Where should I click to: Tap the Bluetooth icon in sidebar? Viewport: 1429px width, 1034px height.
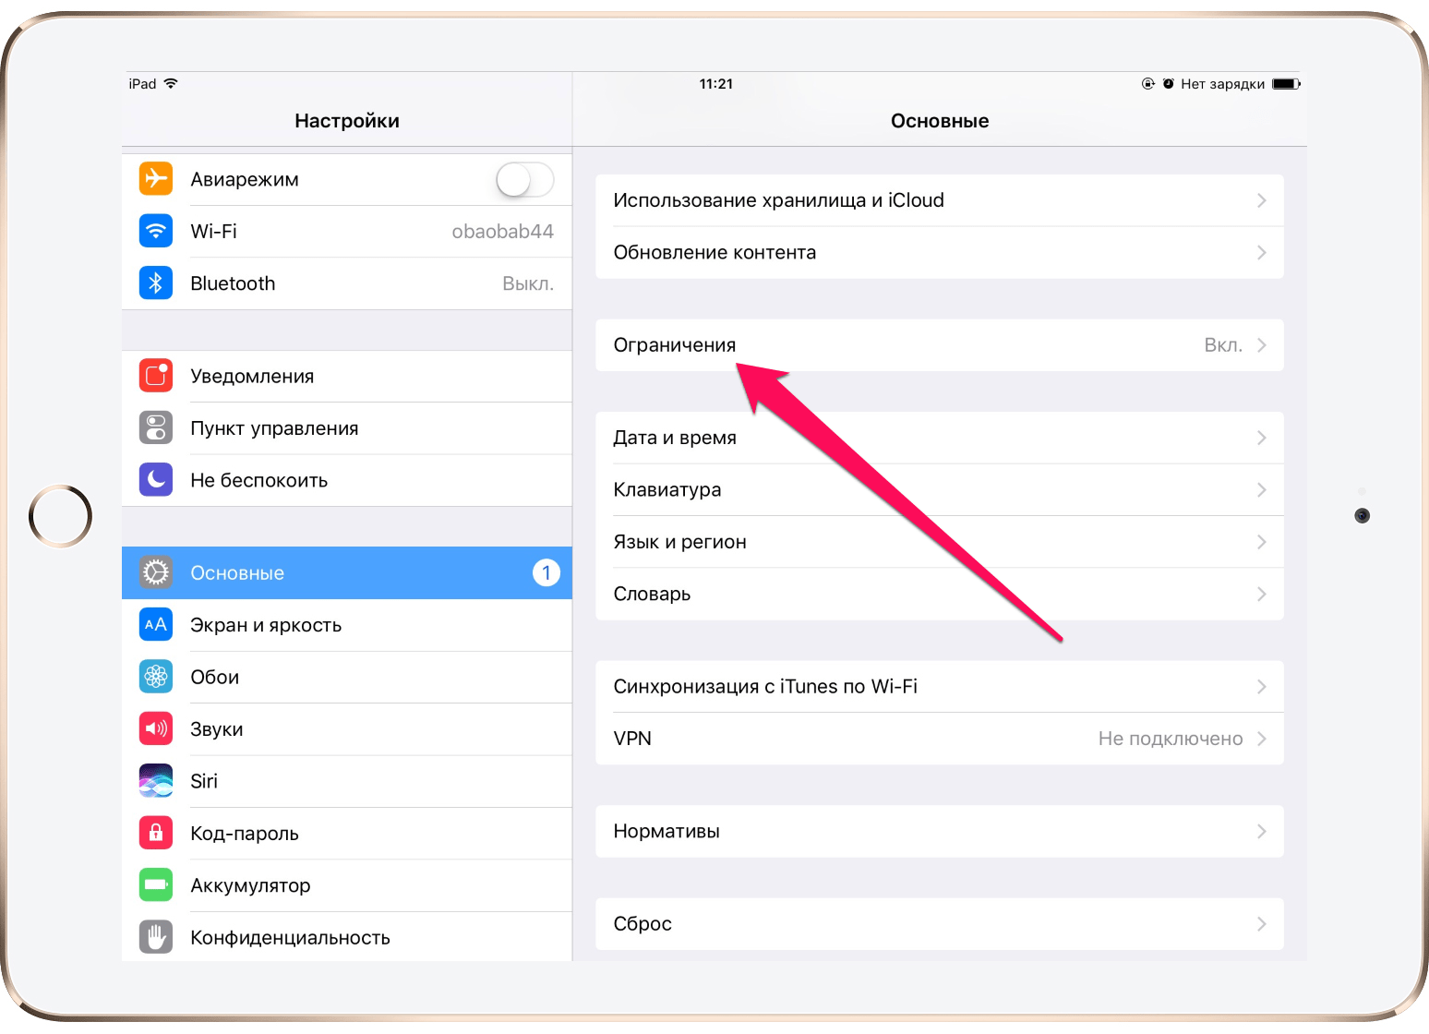[156, 283]
